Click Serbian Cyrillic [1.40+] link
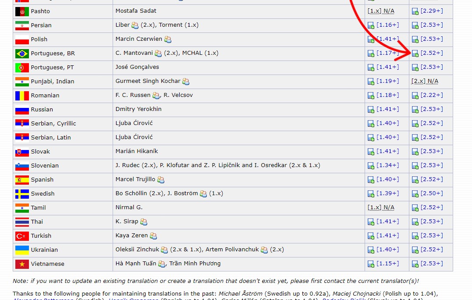Image resolution: width=472 pixels, height=300 pixels. [x=387, y=123]
